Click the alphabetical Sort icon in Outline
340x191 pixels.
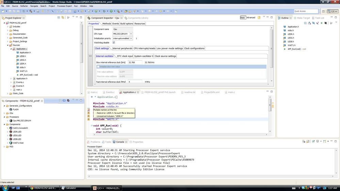pyautogui.click(x=309, y=23)
